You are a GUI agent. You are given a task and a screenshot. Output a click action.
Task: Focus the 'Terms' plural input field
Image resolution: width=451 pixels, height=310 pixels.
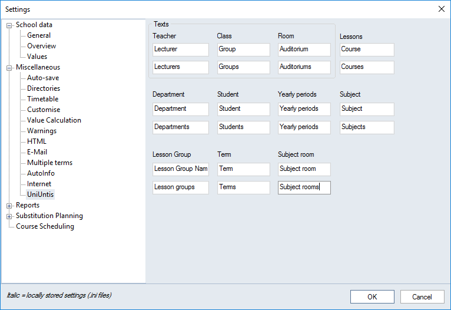(243, 187)
